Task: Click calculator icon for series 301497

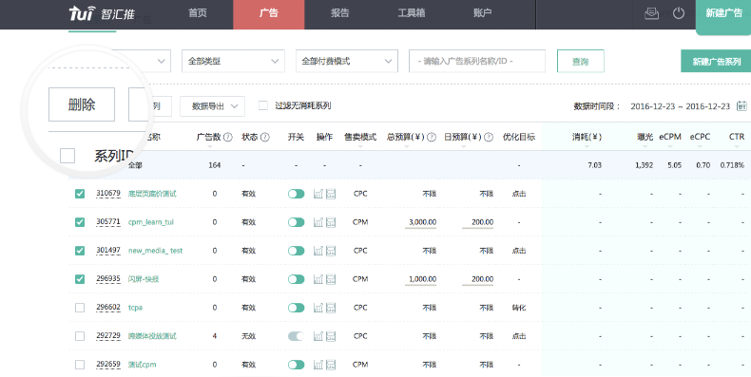Action: [x=331, y=251]
